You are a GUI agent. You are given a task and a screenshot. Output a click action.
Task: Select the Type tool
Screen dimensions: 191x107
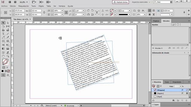(3, 34)
